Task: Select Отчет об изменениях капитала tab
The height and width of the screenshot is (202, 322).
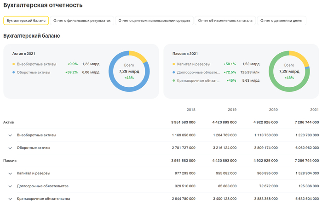Action: tap(225, 21)
